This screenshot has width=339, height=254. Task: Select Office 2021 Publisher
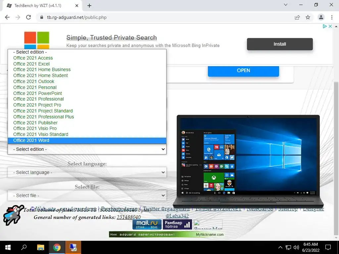pyautogui.click(x=87, y=122)
